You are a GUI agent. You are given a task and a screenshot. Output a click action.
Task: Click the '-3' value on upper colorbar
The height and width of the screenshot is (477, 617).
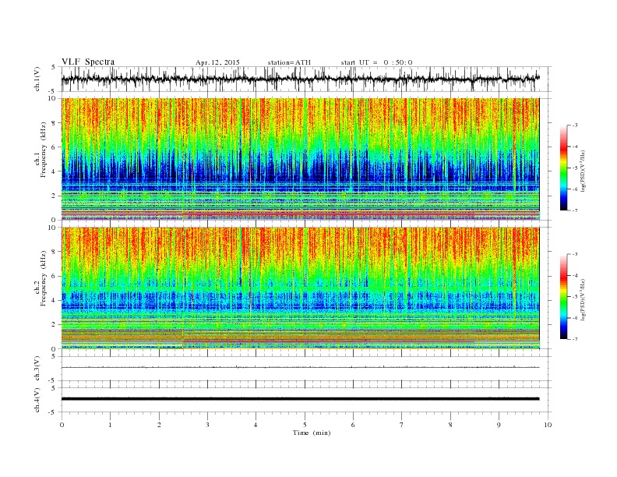(574, 125)
